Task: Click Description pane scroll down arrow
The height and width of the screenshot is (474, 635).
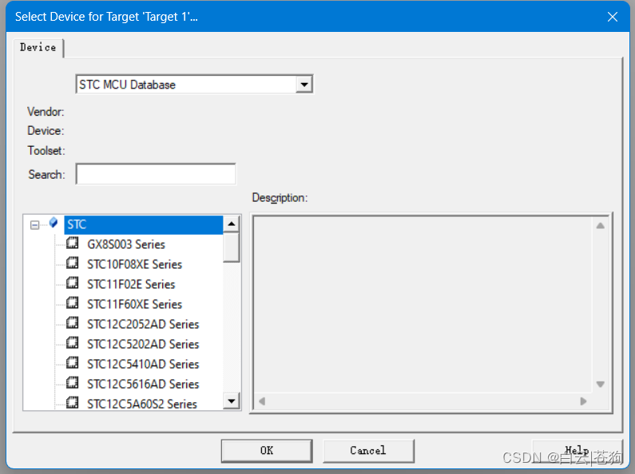Action: pos(600,384)
